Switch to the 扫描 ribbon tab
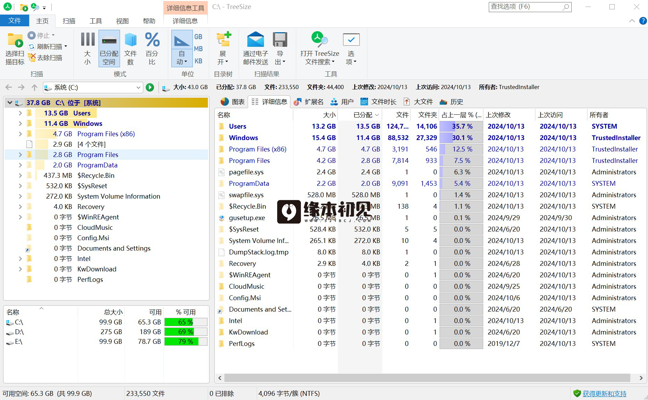The image size is (648, 400). point(69,21)
